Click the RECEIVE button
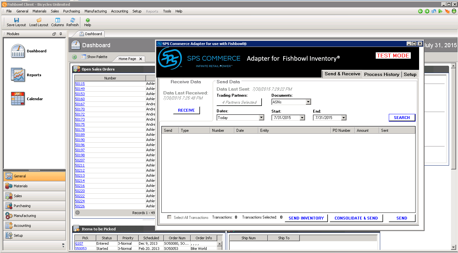 point(186,110)
